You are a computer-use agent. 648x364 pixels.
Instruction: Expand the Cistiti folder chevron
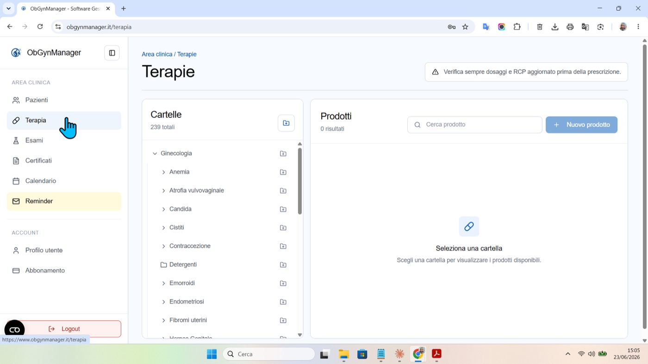(163, 228)
